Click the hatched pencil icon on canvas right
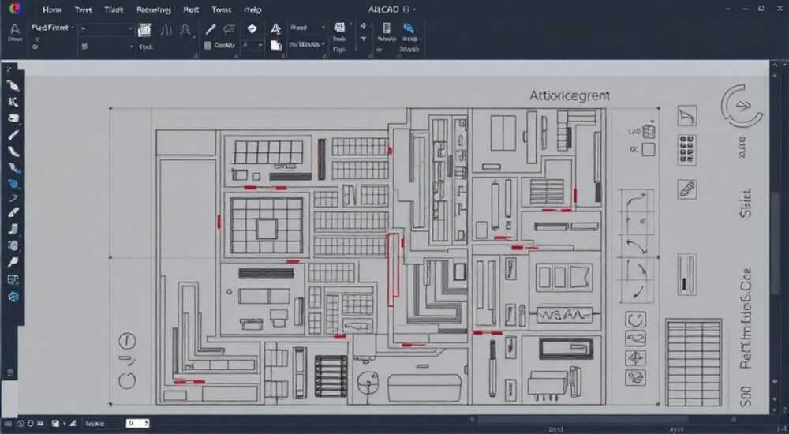This screenshot has width=789, height=434. 687,189
